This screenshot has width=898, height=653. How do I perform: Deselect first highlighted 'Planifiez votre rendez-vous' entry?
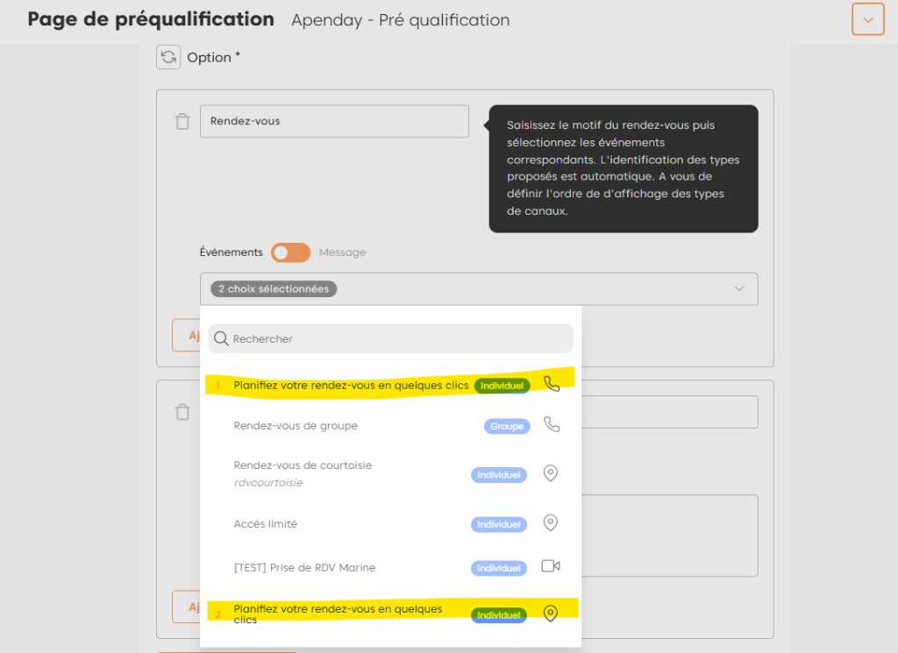click(351, 385)
